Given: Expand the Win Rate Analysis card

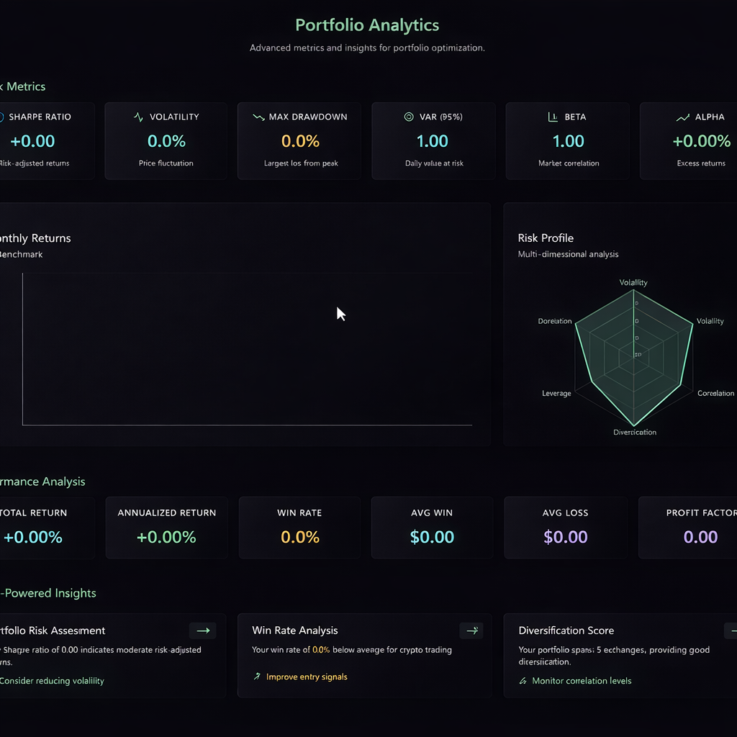Looking at the screenshot, I should (471, 630).
